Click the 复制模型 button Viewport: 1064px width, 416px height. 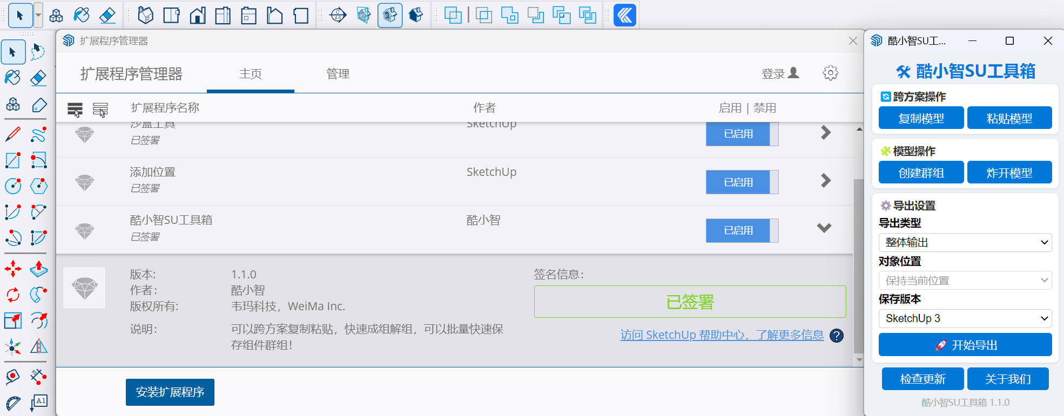(921, 118)
